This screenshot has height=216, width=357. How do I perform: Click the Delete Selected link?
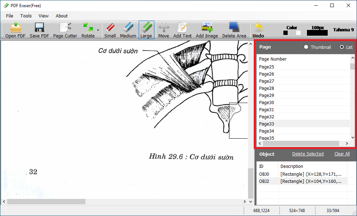308,154
